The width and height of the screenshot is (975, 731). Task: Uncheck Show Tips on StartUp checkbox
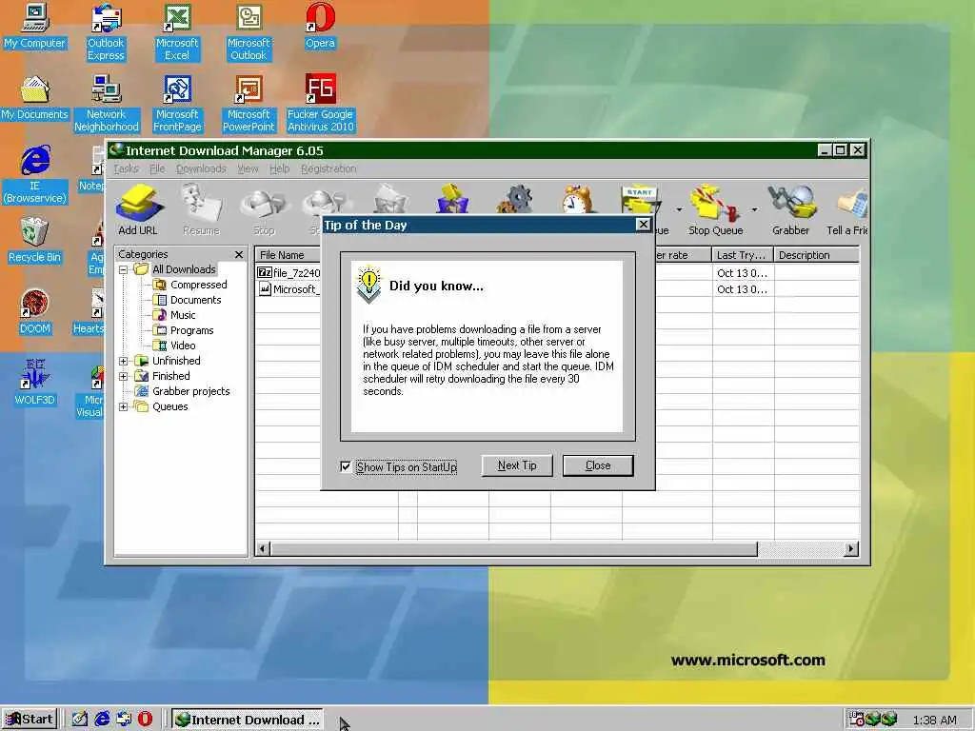346,466
